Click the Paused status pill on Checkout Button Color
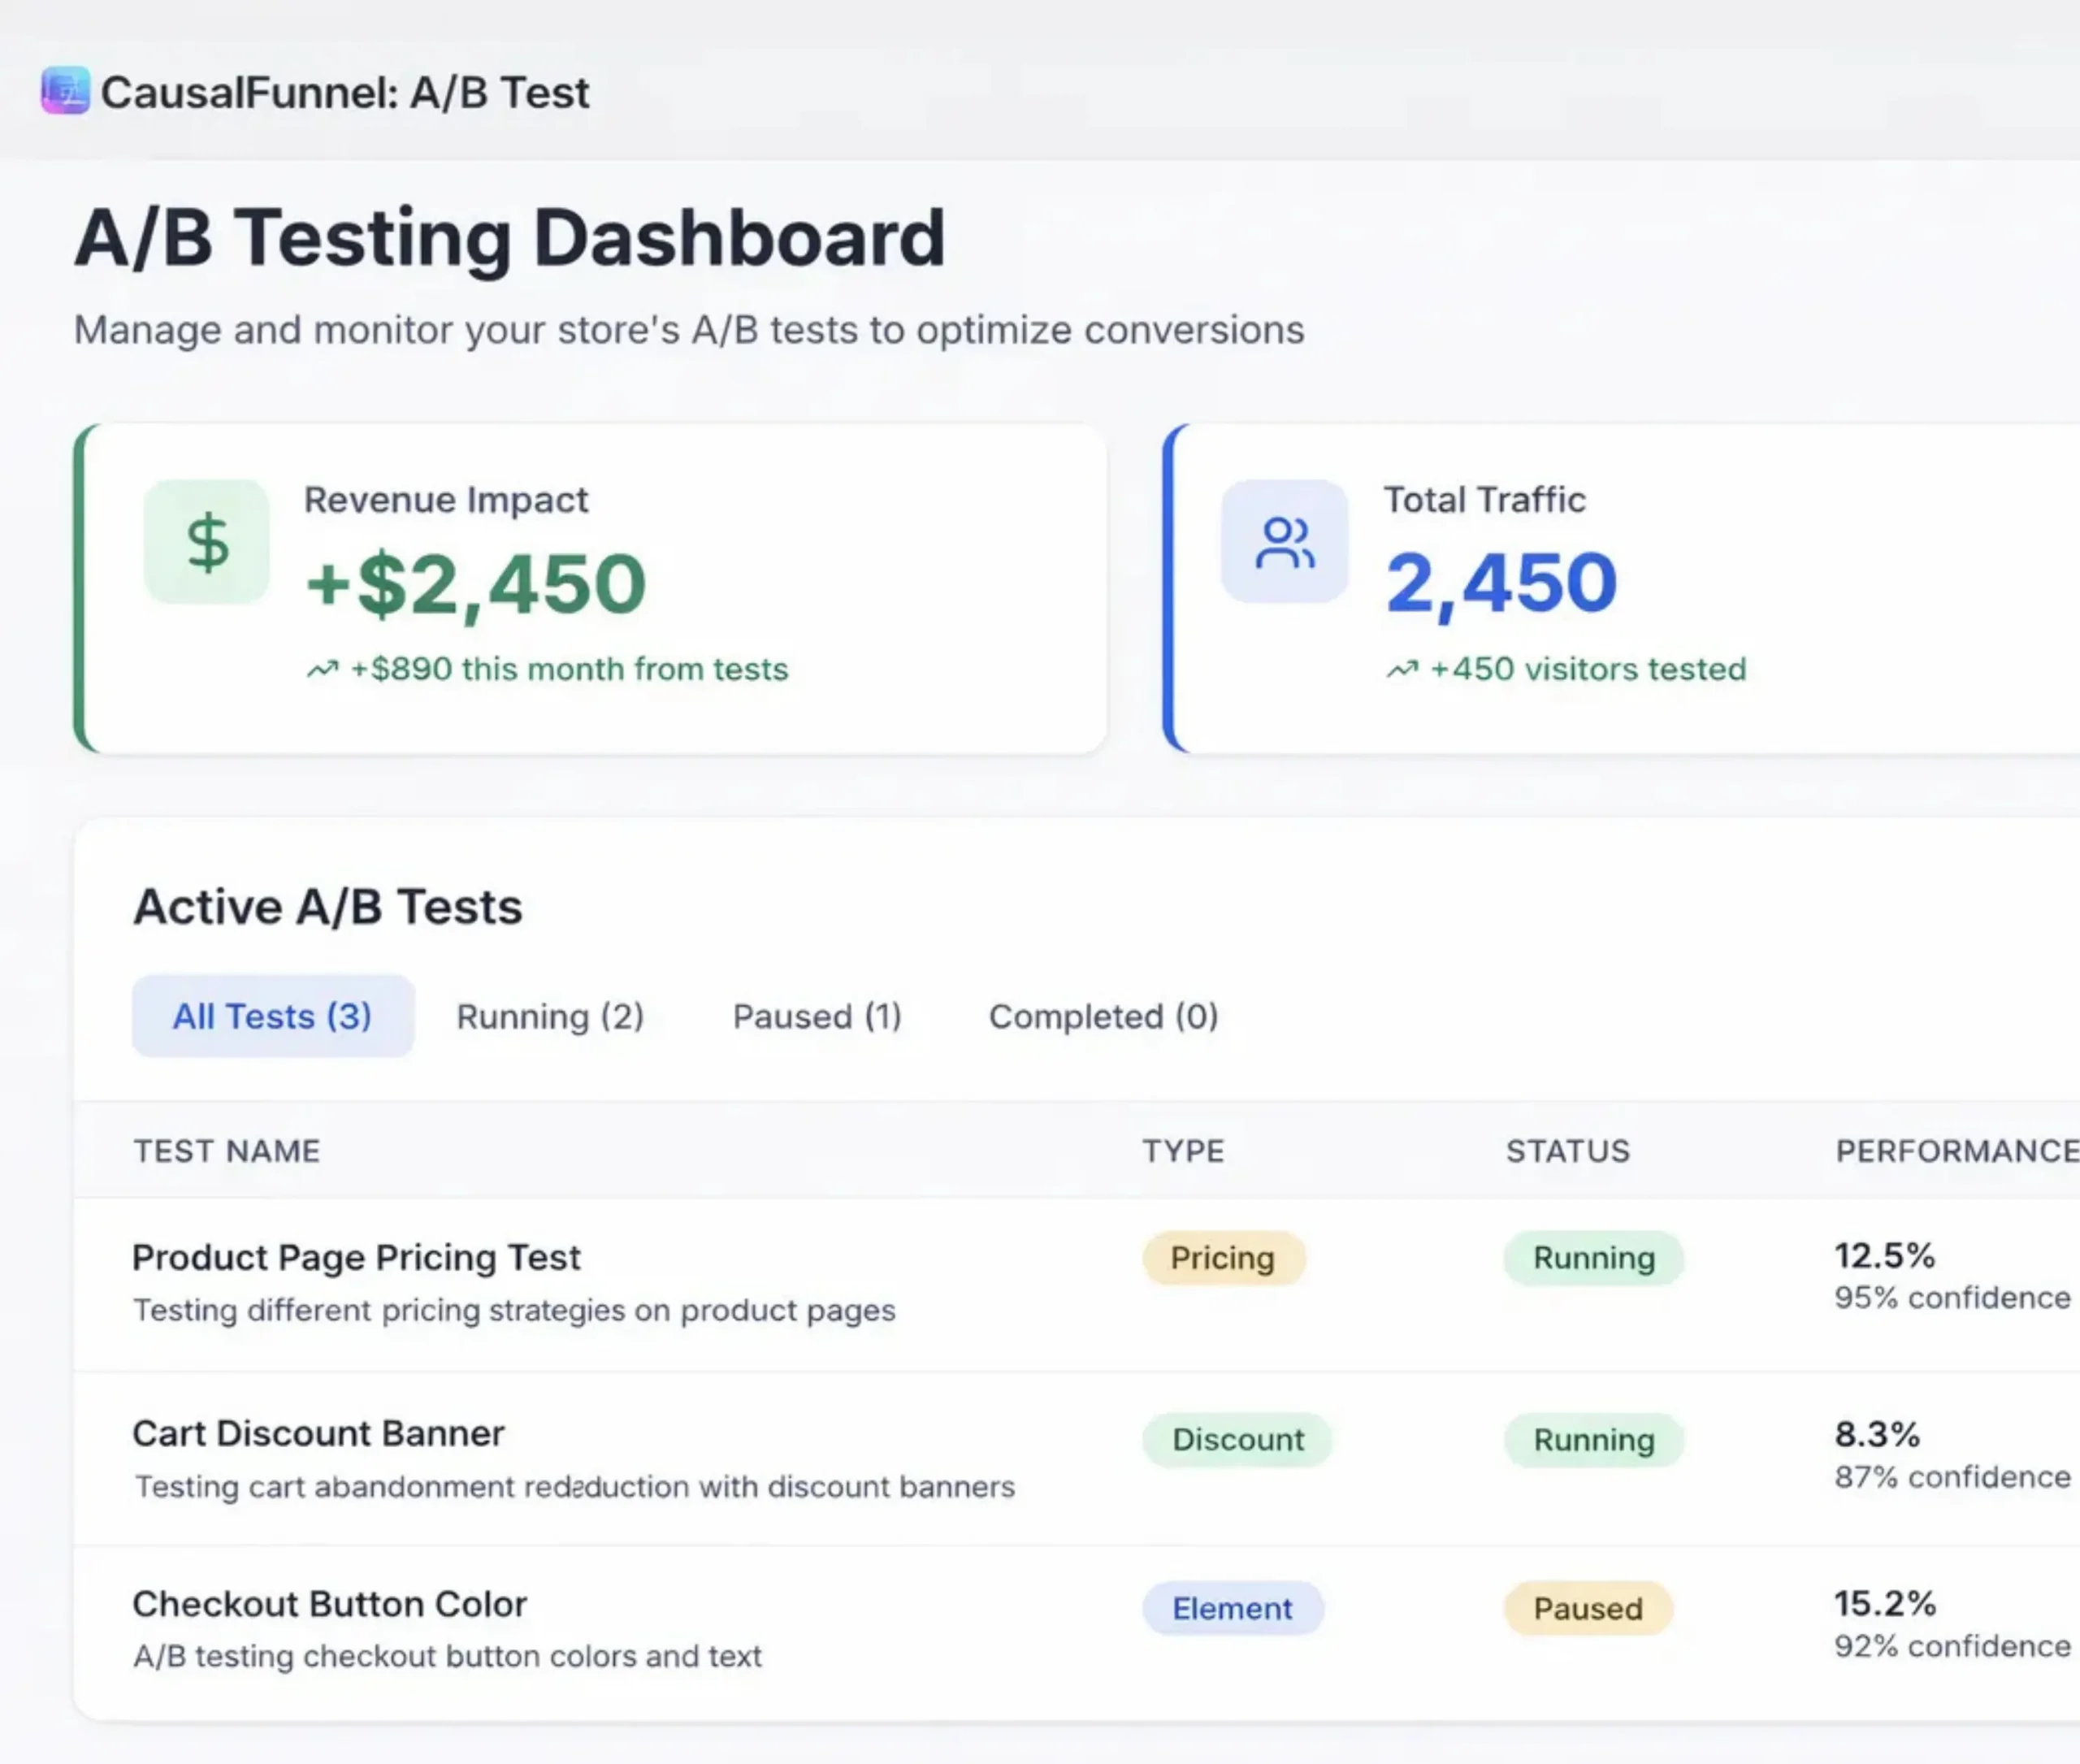 click(x=1588, y=1608)
